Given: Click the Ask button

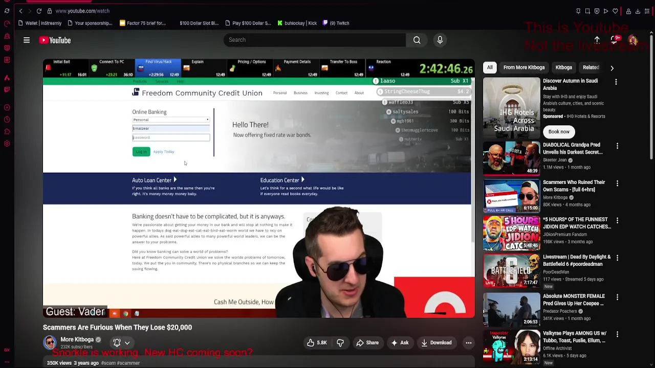Looking at the screenshot, I should (400, 343).
